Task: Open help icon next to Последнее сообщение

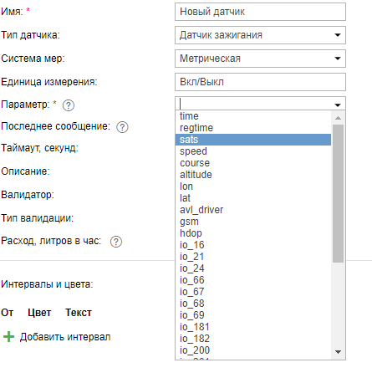Action: (122, 127)
